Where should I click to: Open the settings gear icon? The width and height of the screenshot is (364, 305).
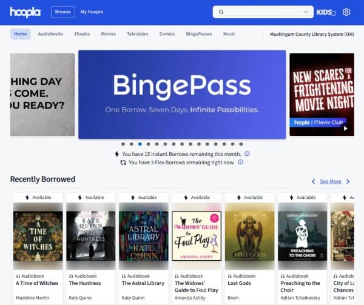click(346, 12)
